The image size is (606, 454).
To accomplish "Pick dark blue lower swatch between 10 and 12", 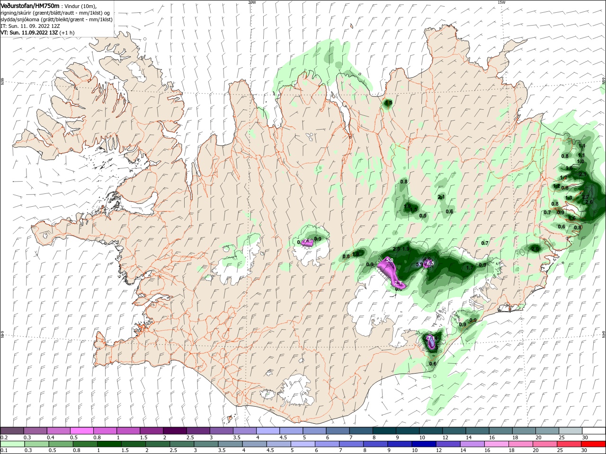I will pos(424,444).
